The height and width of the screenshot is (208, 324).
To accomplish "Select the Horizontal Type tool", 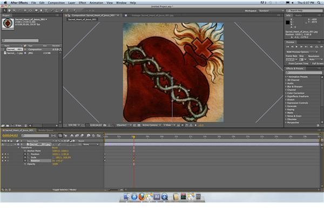I will 46,10.
